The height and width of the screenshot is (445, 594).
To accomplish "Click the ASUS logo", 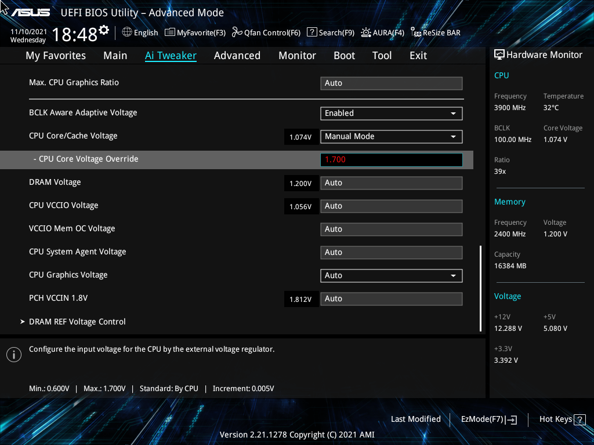I will [x=31, y=13].
